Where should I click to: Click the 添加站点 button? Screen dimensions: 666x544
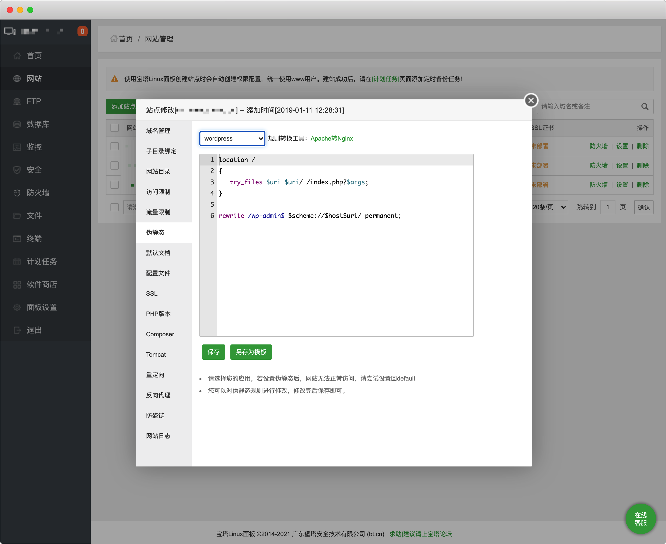pos(122,107)
